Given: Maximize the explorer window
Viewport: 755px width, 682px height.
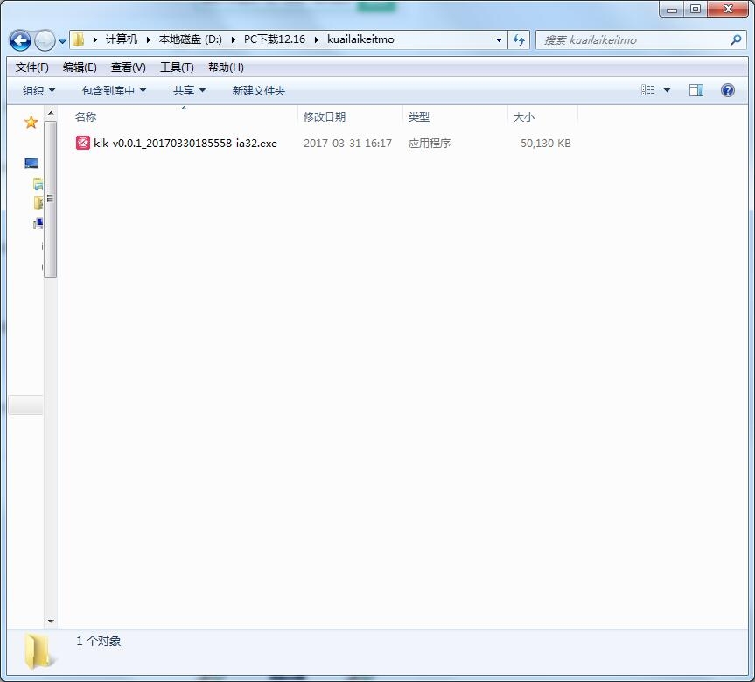Looking at the screenshot, I should pyautogui.click(x=696, y=9).
